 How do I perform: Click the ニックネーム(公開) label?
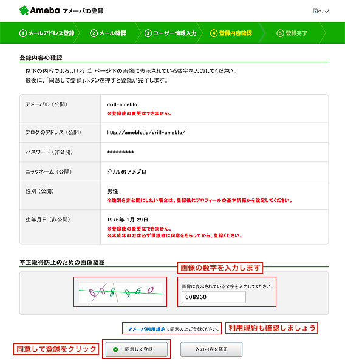coord(49,172)
